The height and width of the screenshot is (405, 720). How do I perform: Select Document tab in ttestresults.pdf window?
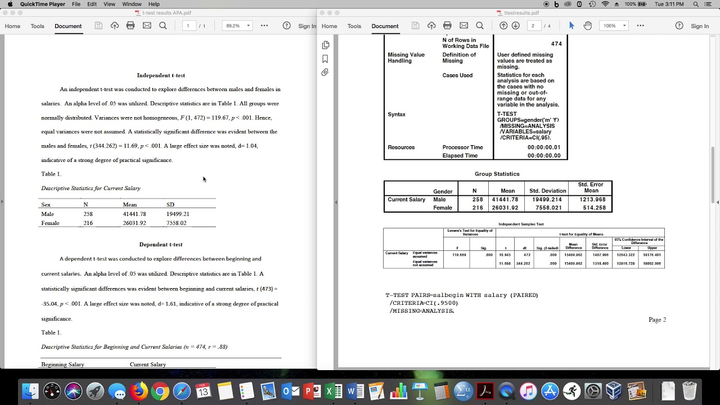click(385, 26)
